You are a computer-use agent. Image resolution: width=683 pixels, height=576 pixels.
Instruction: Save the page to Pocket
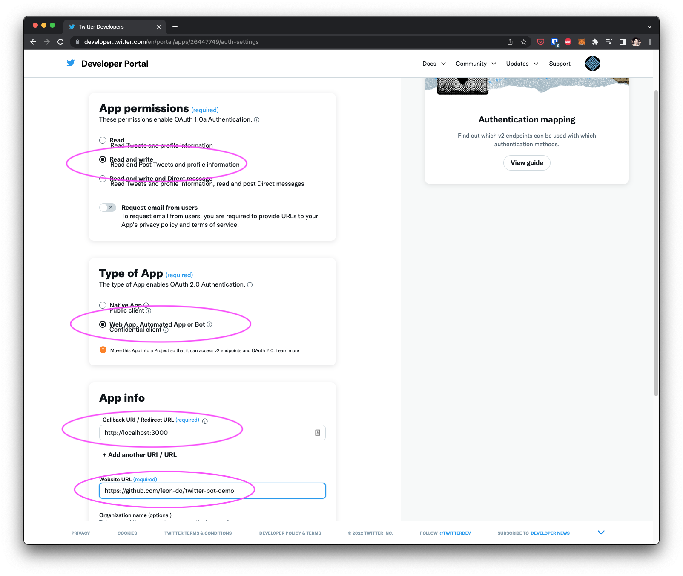tap(540, 42)
